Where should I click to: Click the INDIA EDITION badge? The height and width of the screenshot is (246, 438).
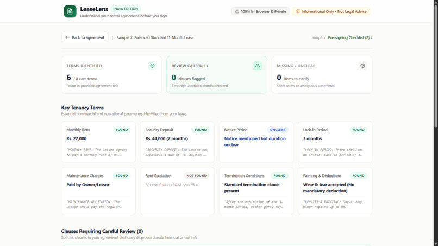[126, 9]
